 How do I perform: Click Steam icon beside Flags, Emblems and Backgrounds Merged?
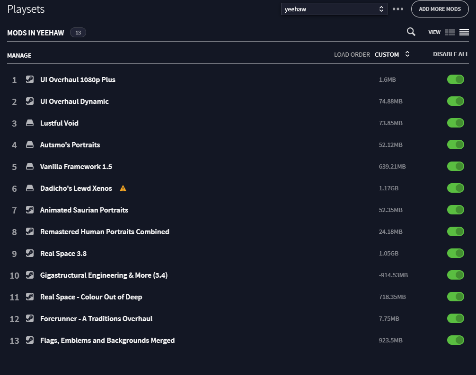click(30, 340)
